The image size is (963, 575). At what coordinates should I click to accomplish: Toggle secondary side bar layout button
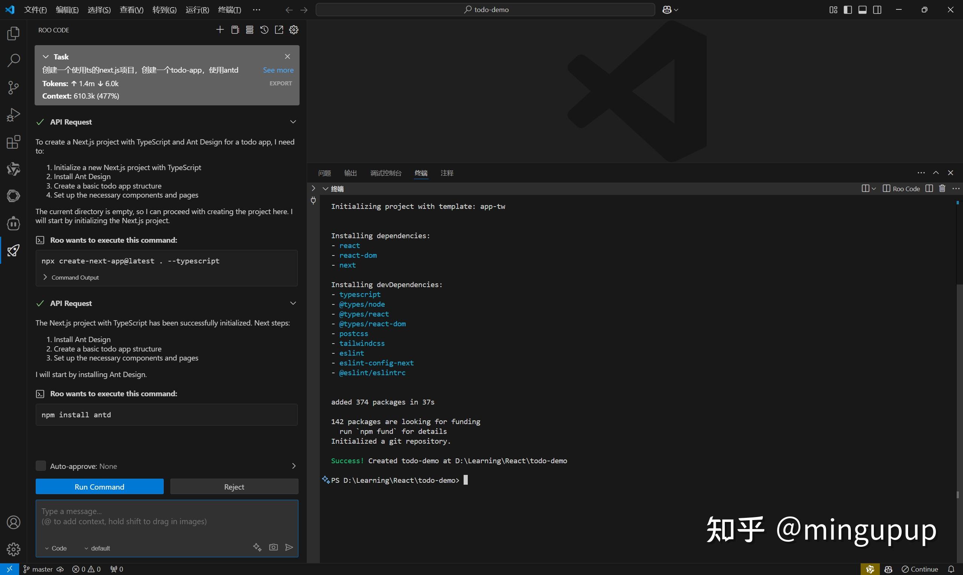[x=877, y=10]
